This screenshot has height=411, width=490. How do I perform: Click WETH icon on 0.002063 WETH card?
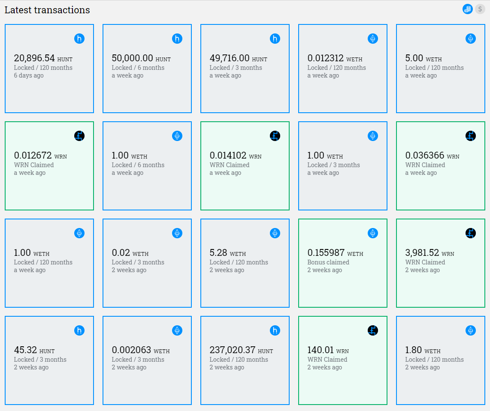coord(177,330)
